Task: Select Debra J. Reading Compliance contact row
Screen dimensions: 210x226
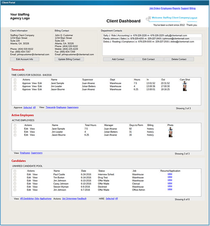Action: [152, 42]
